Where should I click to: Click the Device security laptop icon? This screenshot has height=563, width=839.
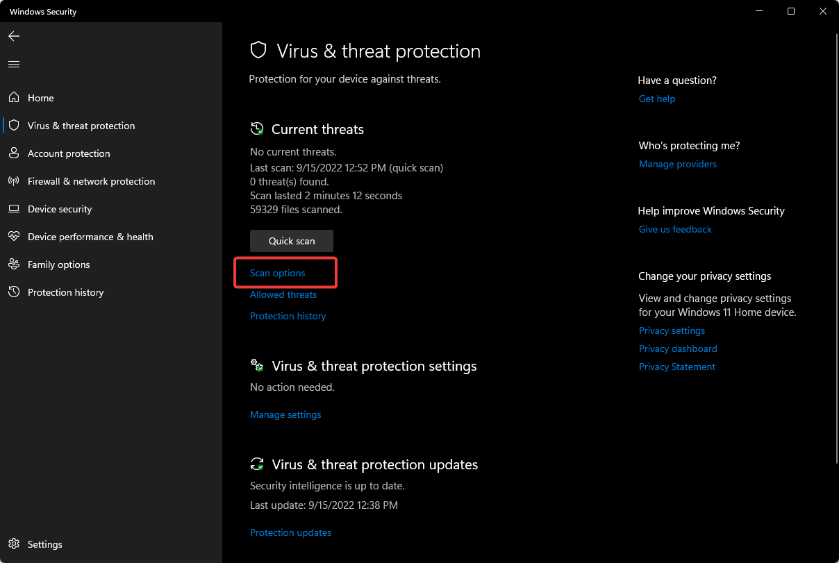(14, 209)
